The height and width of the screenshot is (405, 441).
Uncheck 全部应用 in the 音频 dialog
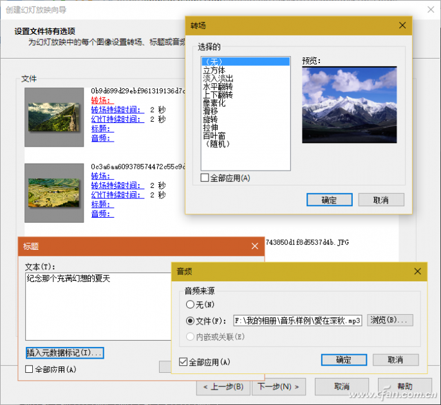[x=183, y=362]
